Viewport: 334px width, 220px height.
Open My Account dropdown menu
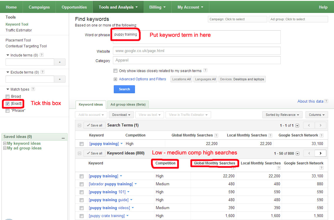click(x=191, y=7)
